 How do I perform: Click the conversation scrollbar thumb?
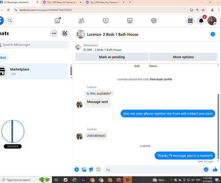coord(218,127)
